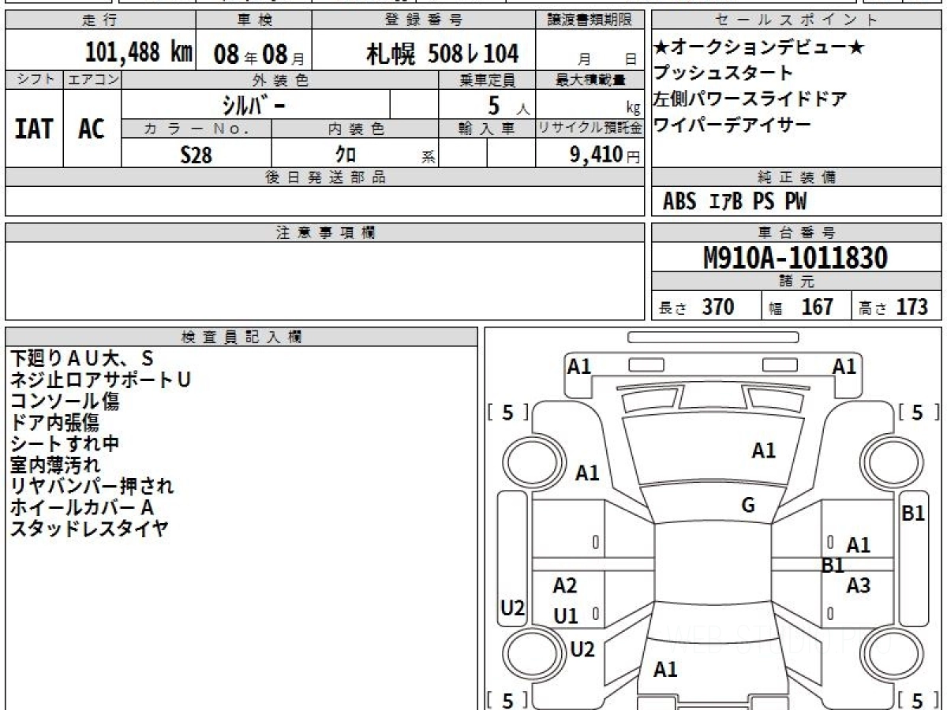Select the ABS エアB PS PW equipment text
The height and width of the screenshot is (710, 947).
coord(734,202)
